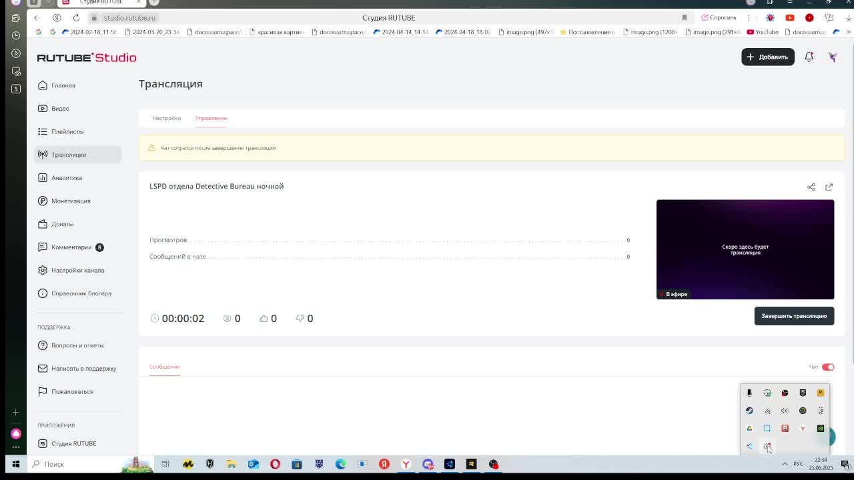Open the Opera taskbar icon
Image resolution: width=854 pixels, height=480 pixels.
(275, 464)
